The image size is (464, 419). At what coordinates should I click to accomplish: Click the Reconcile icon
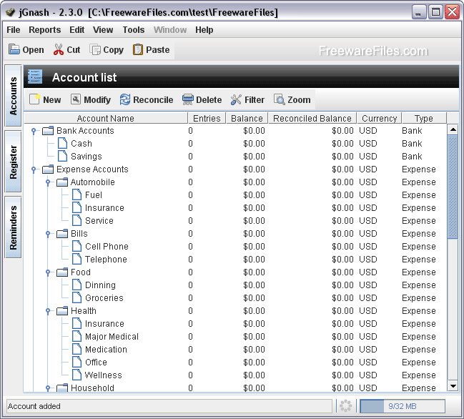pyautogui.click(x=125, y=99)
